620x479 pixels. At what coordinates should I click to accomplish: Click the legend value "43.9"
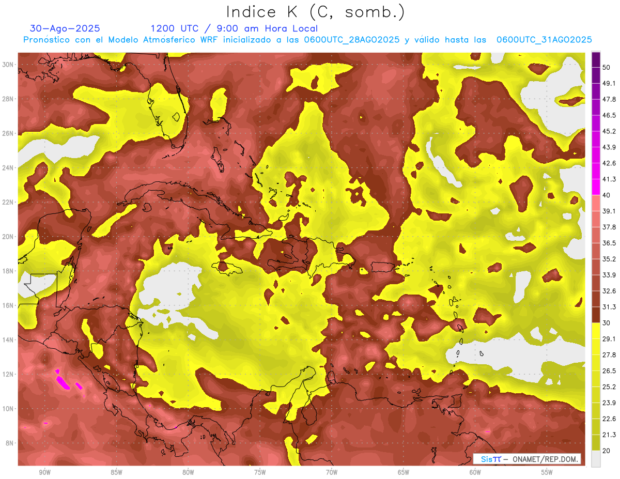(x=609, y=147)
